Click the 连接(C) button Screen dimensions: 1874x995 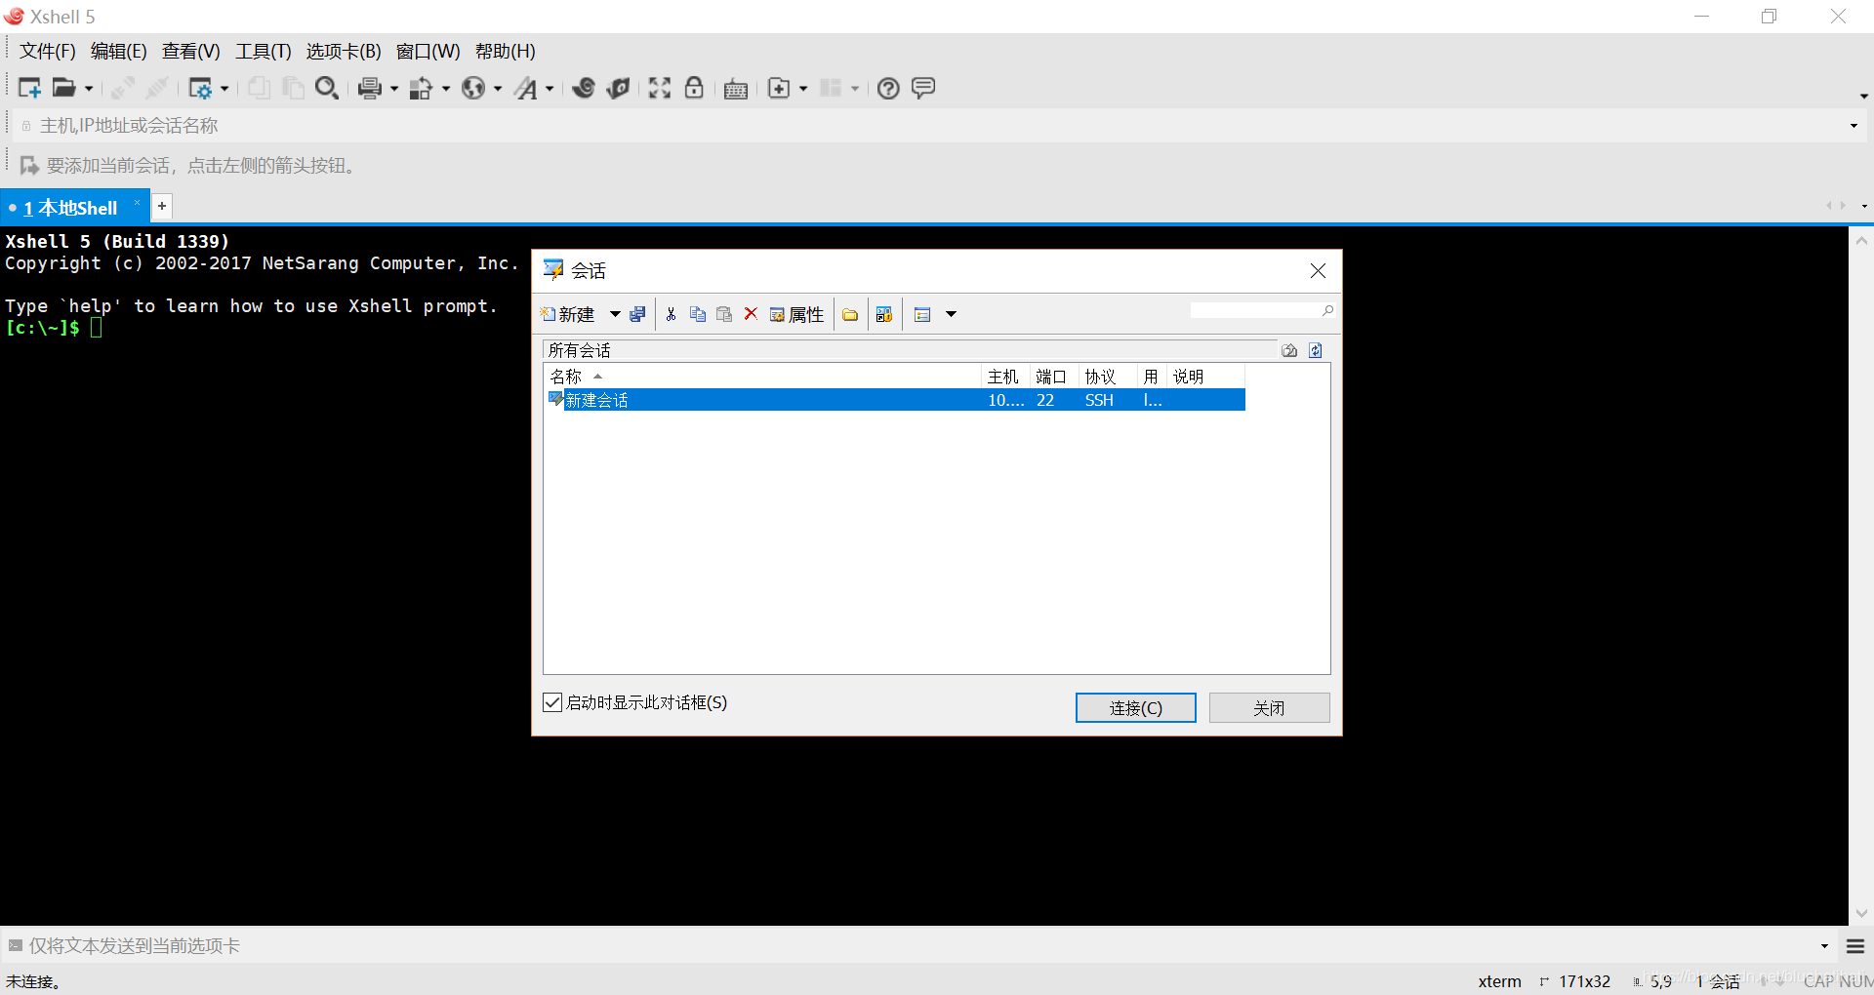pyautogui.click(x=1136, y=708)
